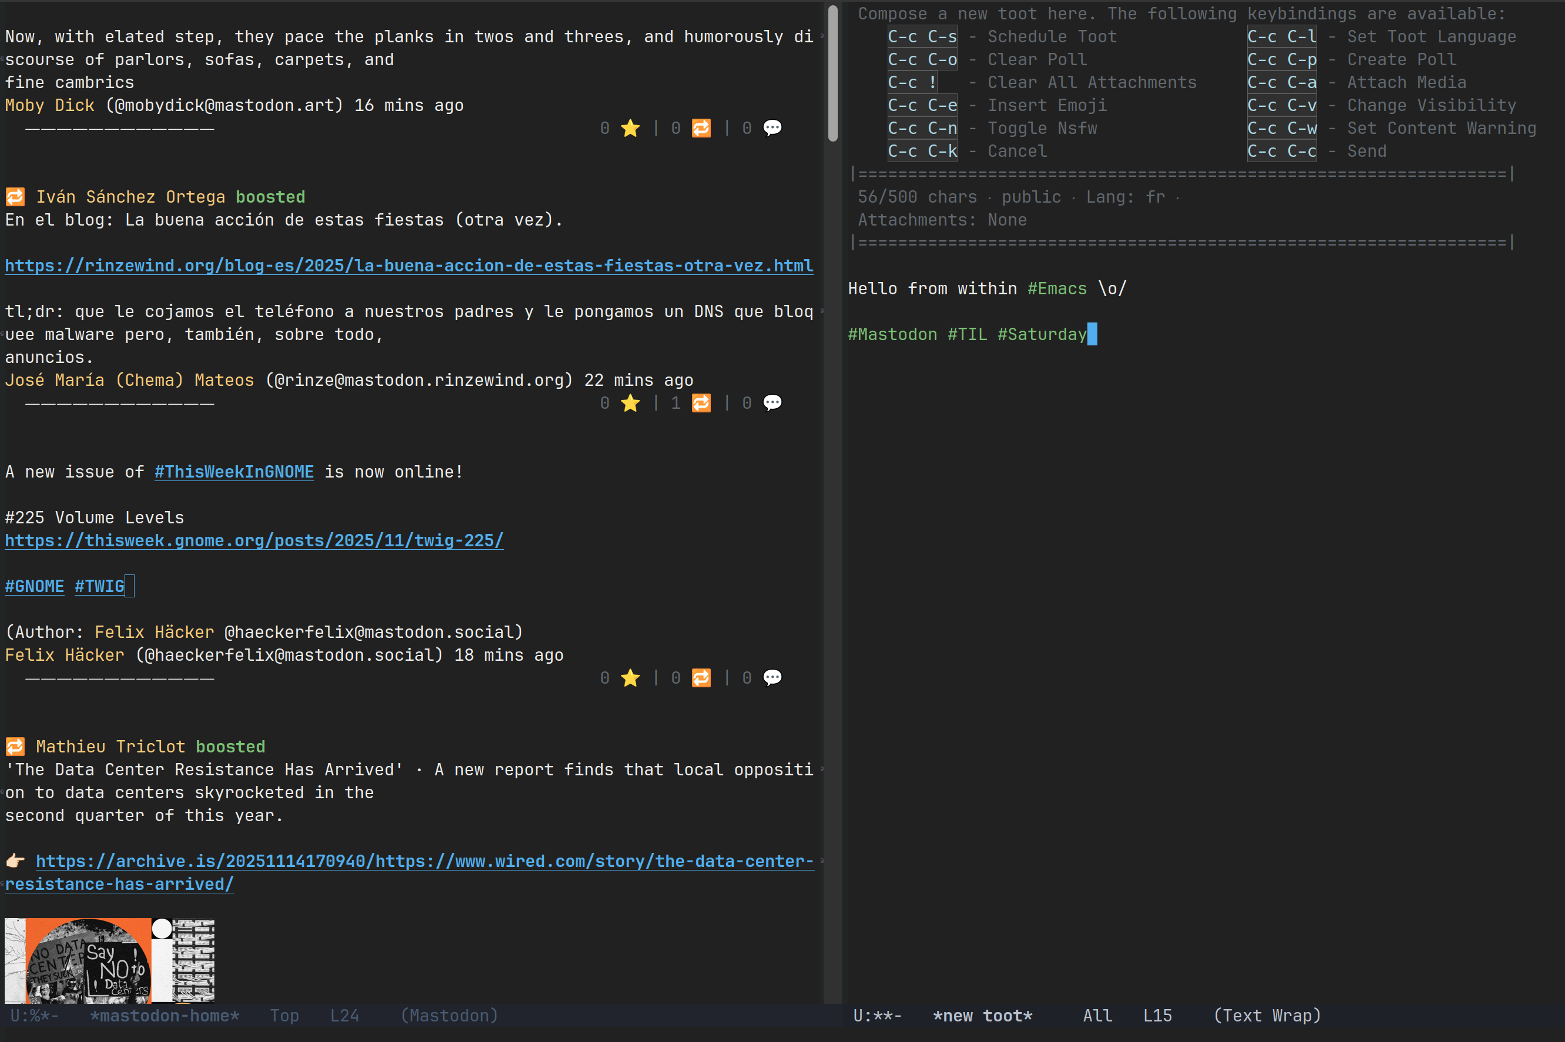Click the Create Poll keybinding C-c C-p
Screen dimensions: 1565x1042
tap(1281, 60)
